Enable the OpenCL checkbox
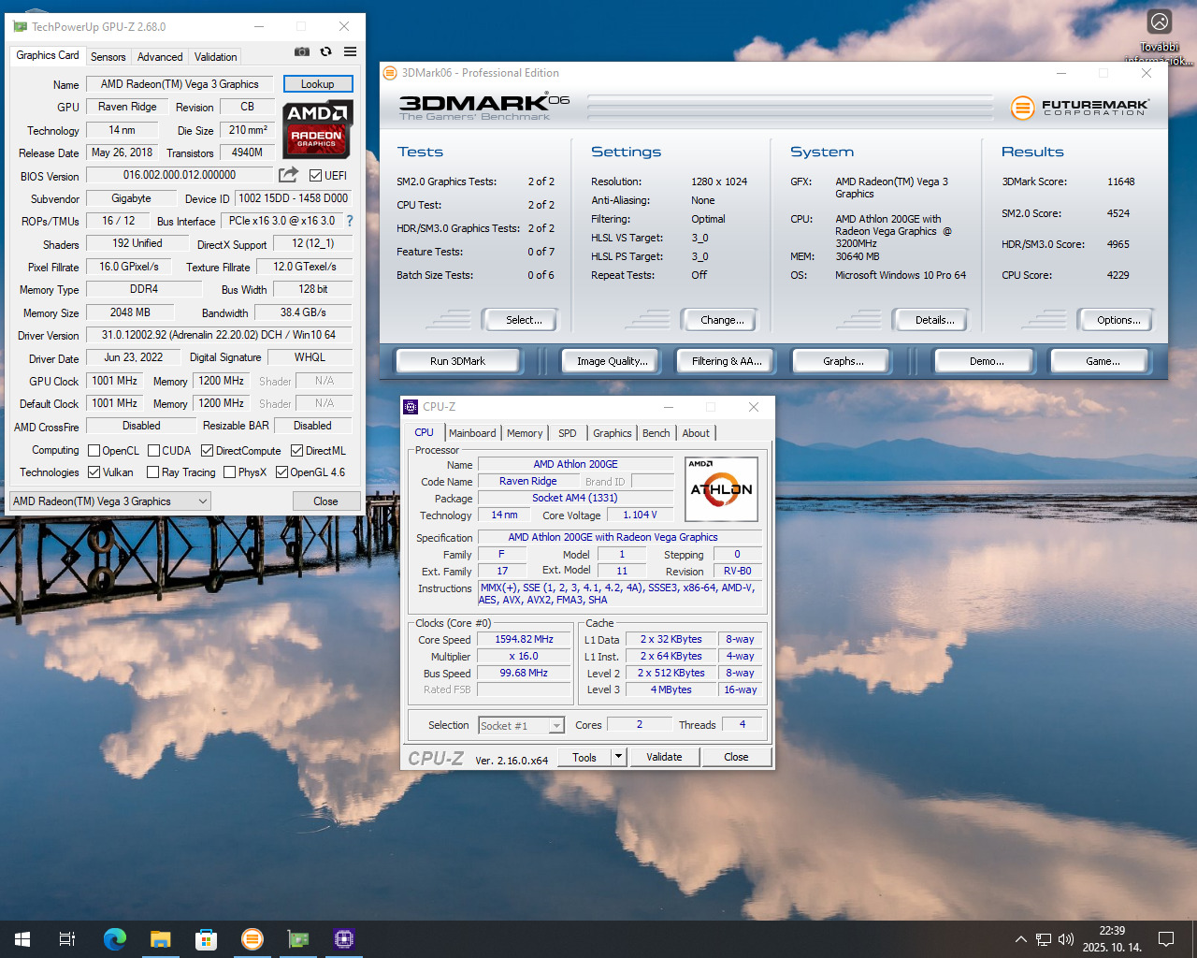The image size is (1197, 958). click(x=94, y=451)
